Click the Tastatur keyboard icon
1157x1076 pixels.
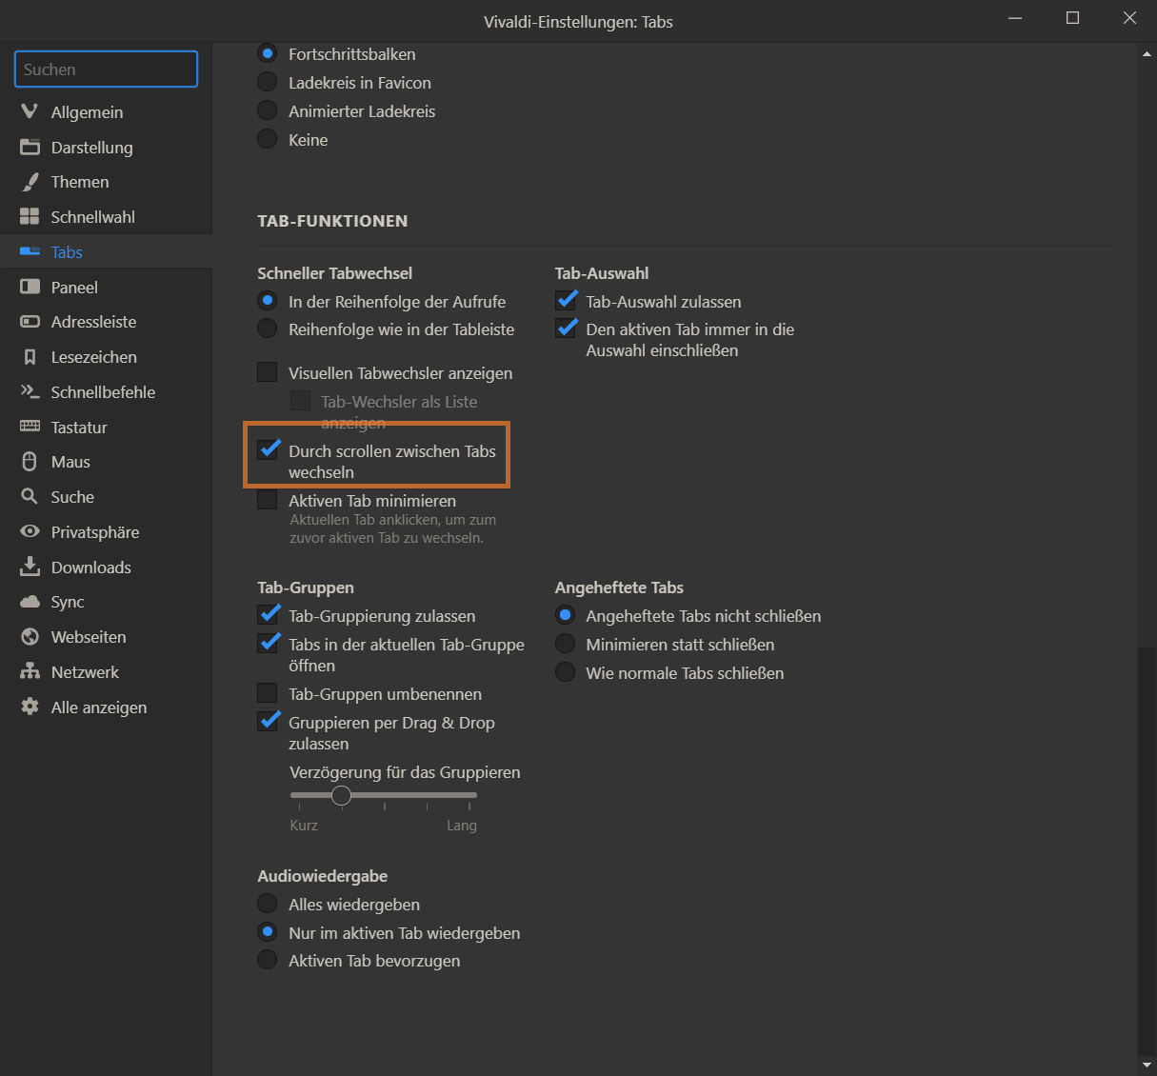pyautogui.click(x=30, y=427)
